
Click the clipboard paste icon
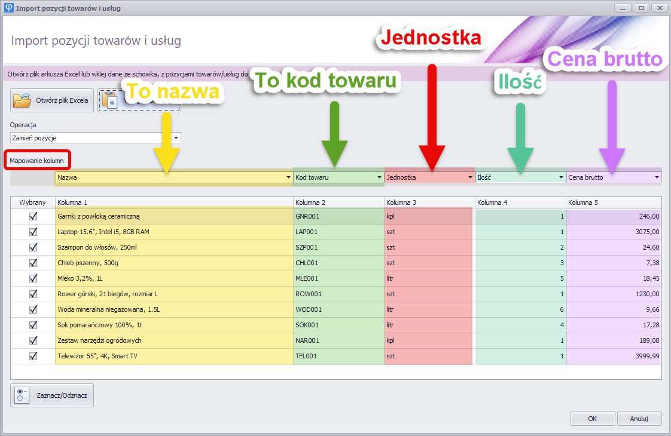[109, 100]
